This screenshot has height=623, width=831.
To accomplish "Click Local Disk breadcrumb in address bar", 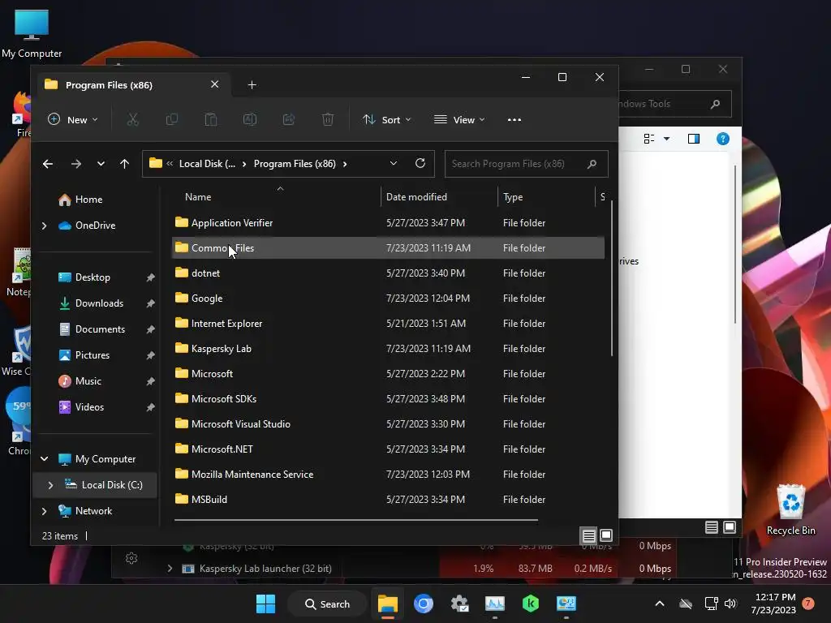I will point(207,164).
